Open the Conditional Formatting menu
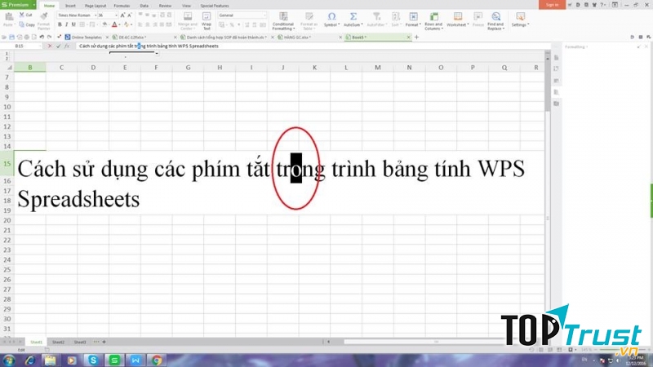Image resolution: width=653 pixels, height=367 pixels. coord(283,21)
